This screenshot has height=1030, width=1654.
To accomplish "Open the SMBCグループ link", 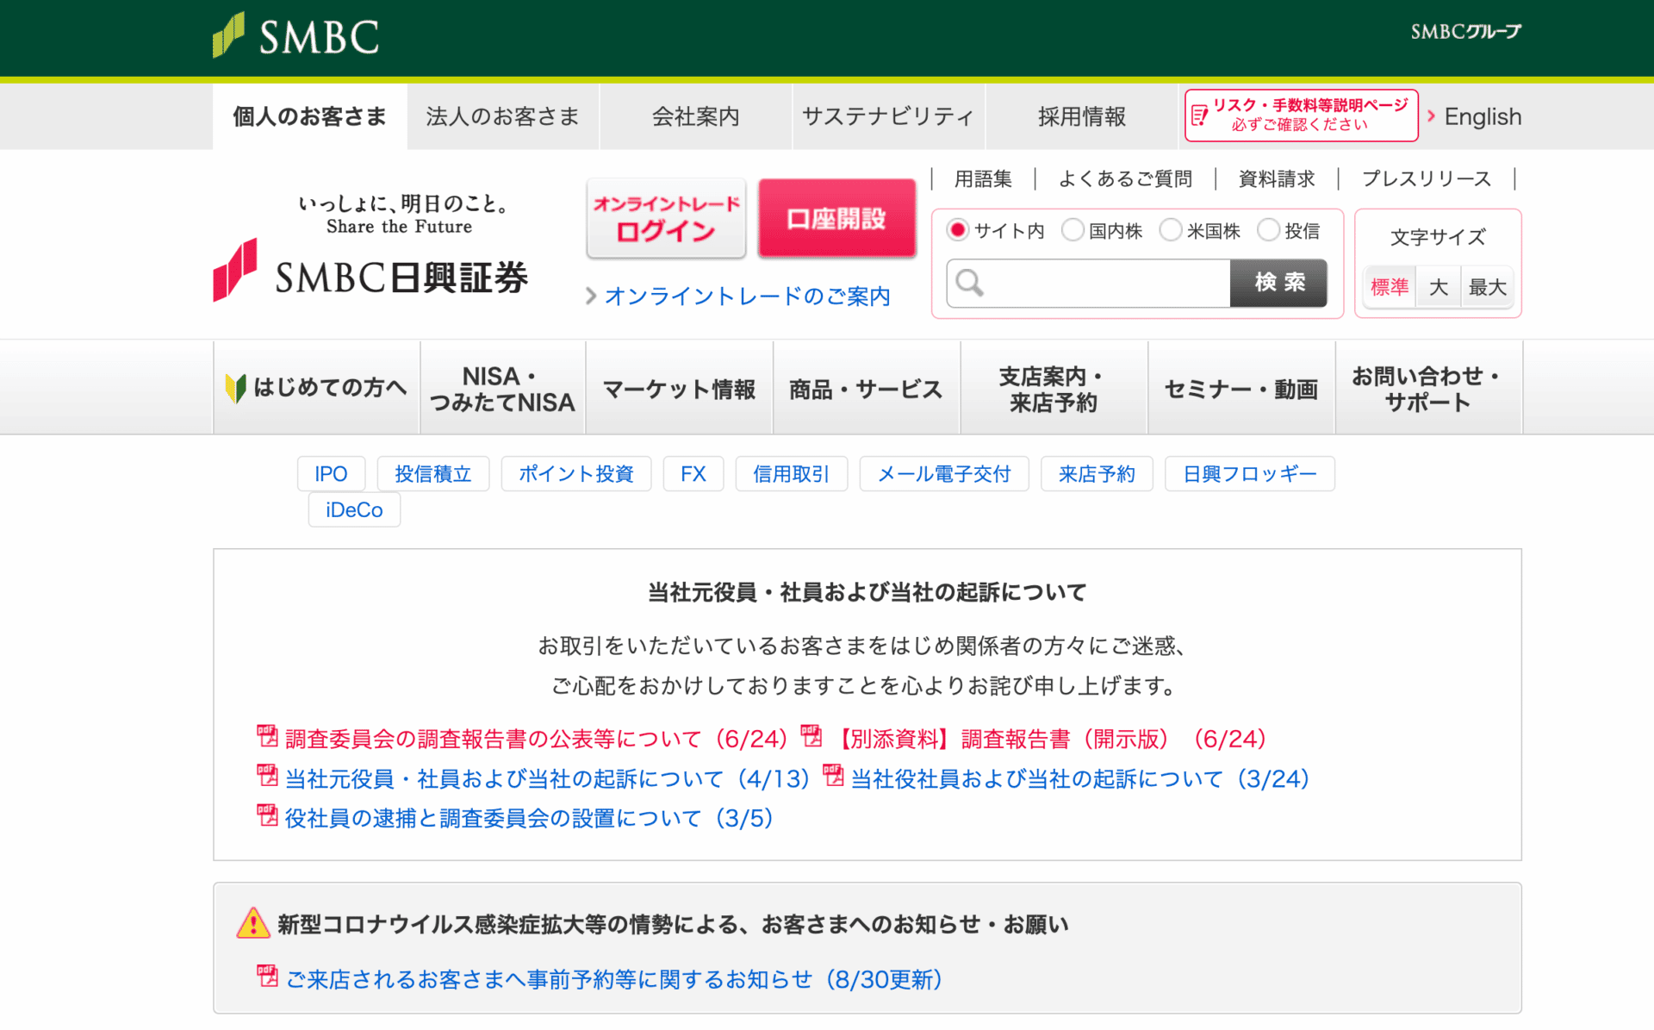I will (1466, 32).
